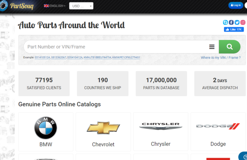Open the Instagram social icon
Viewport: 247px width, 160px height.
(243, 23)
